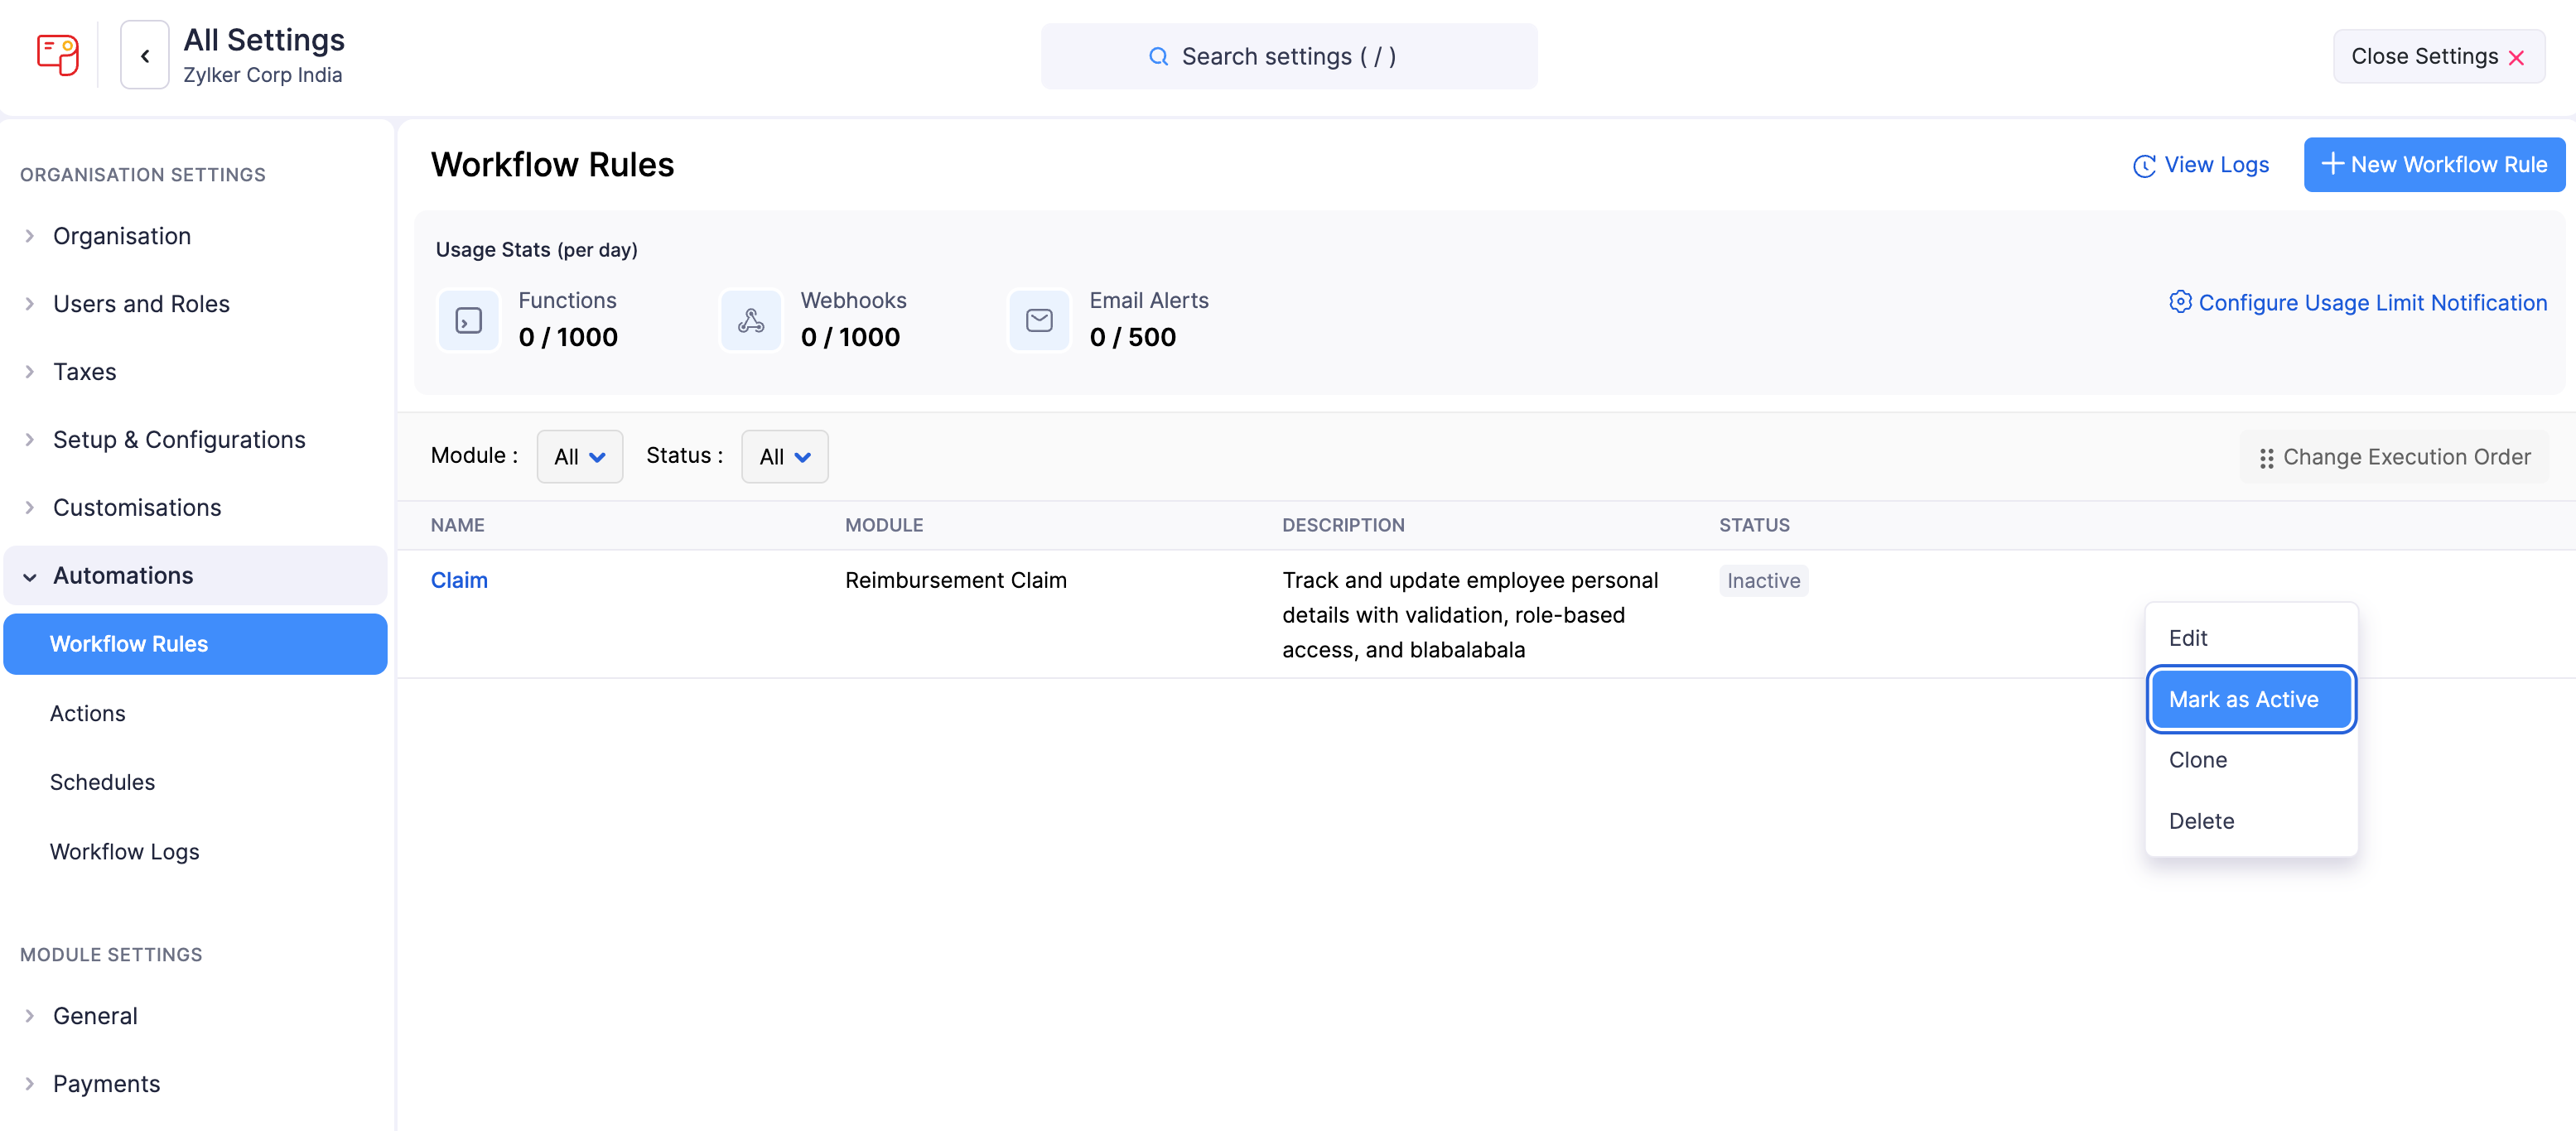Choose Delete from the context menu
This screenshot has width=2576, height=1131.
click(x=2251, y=821)
